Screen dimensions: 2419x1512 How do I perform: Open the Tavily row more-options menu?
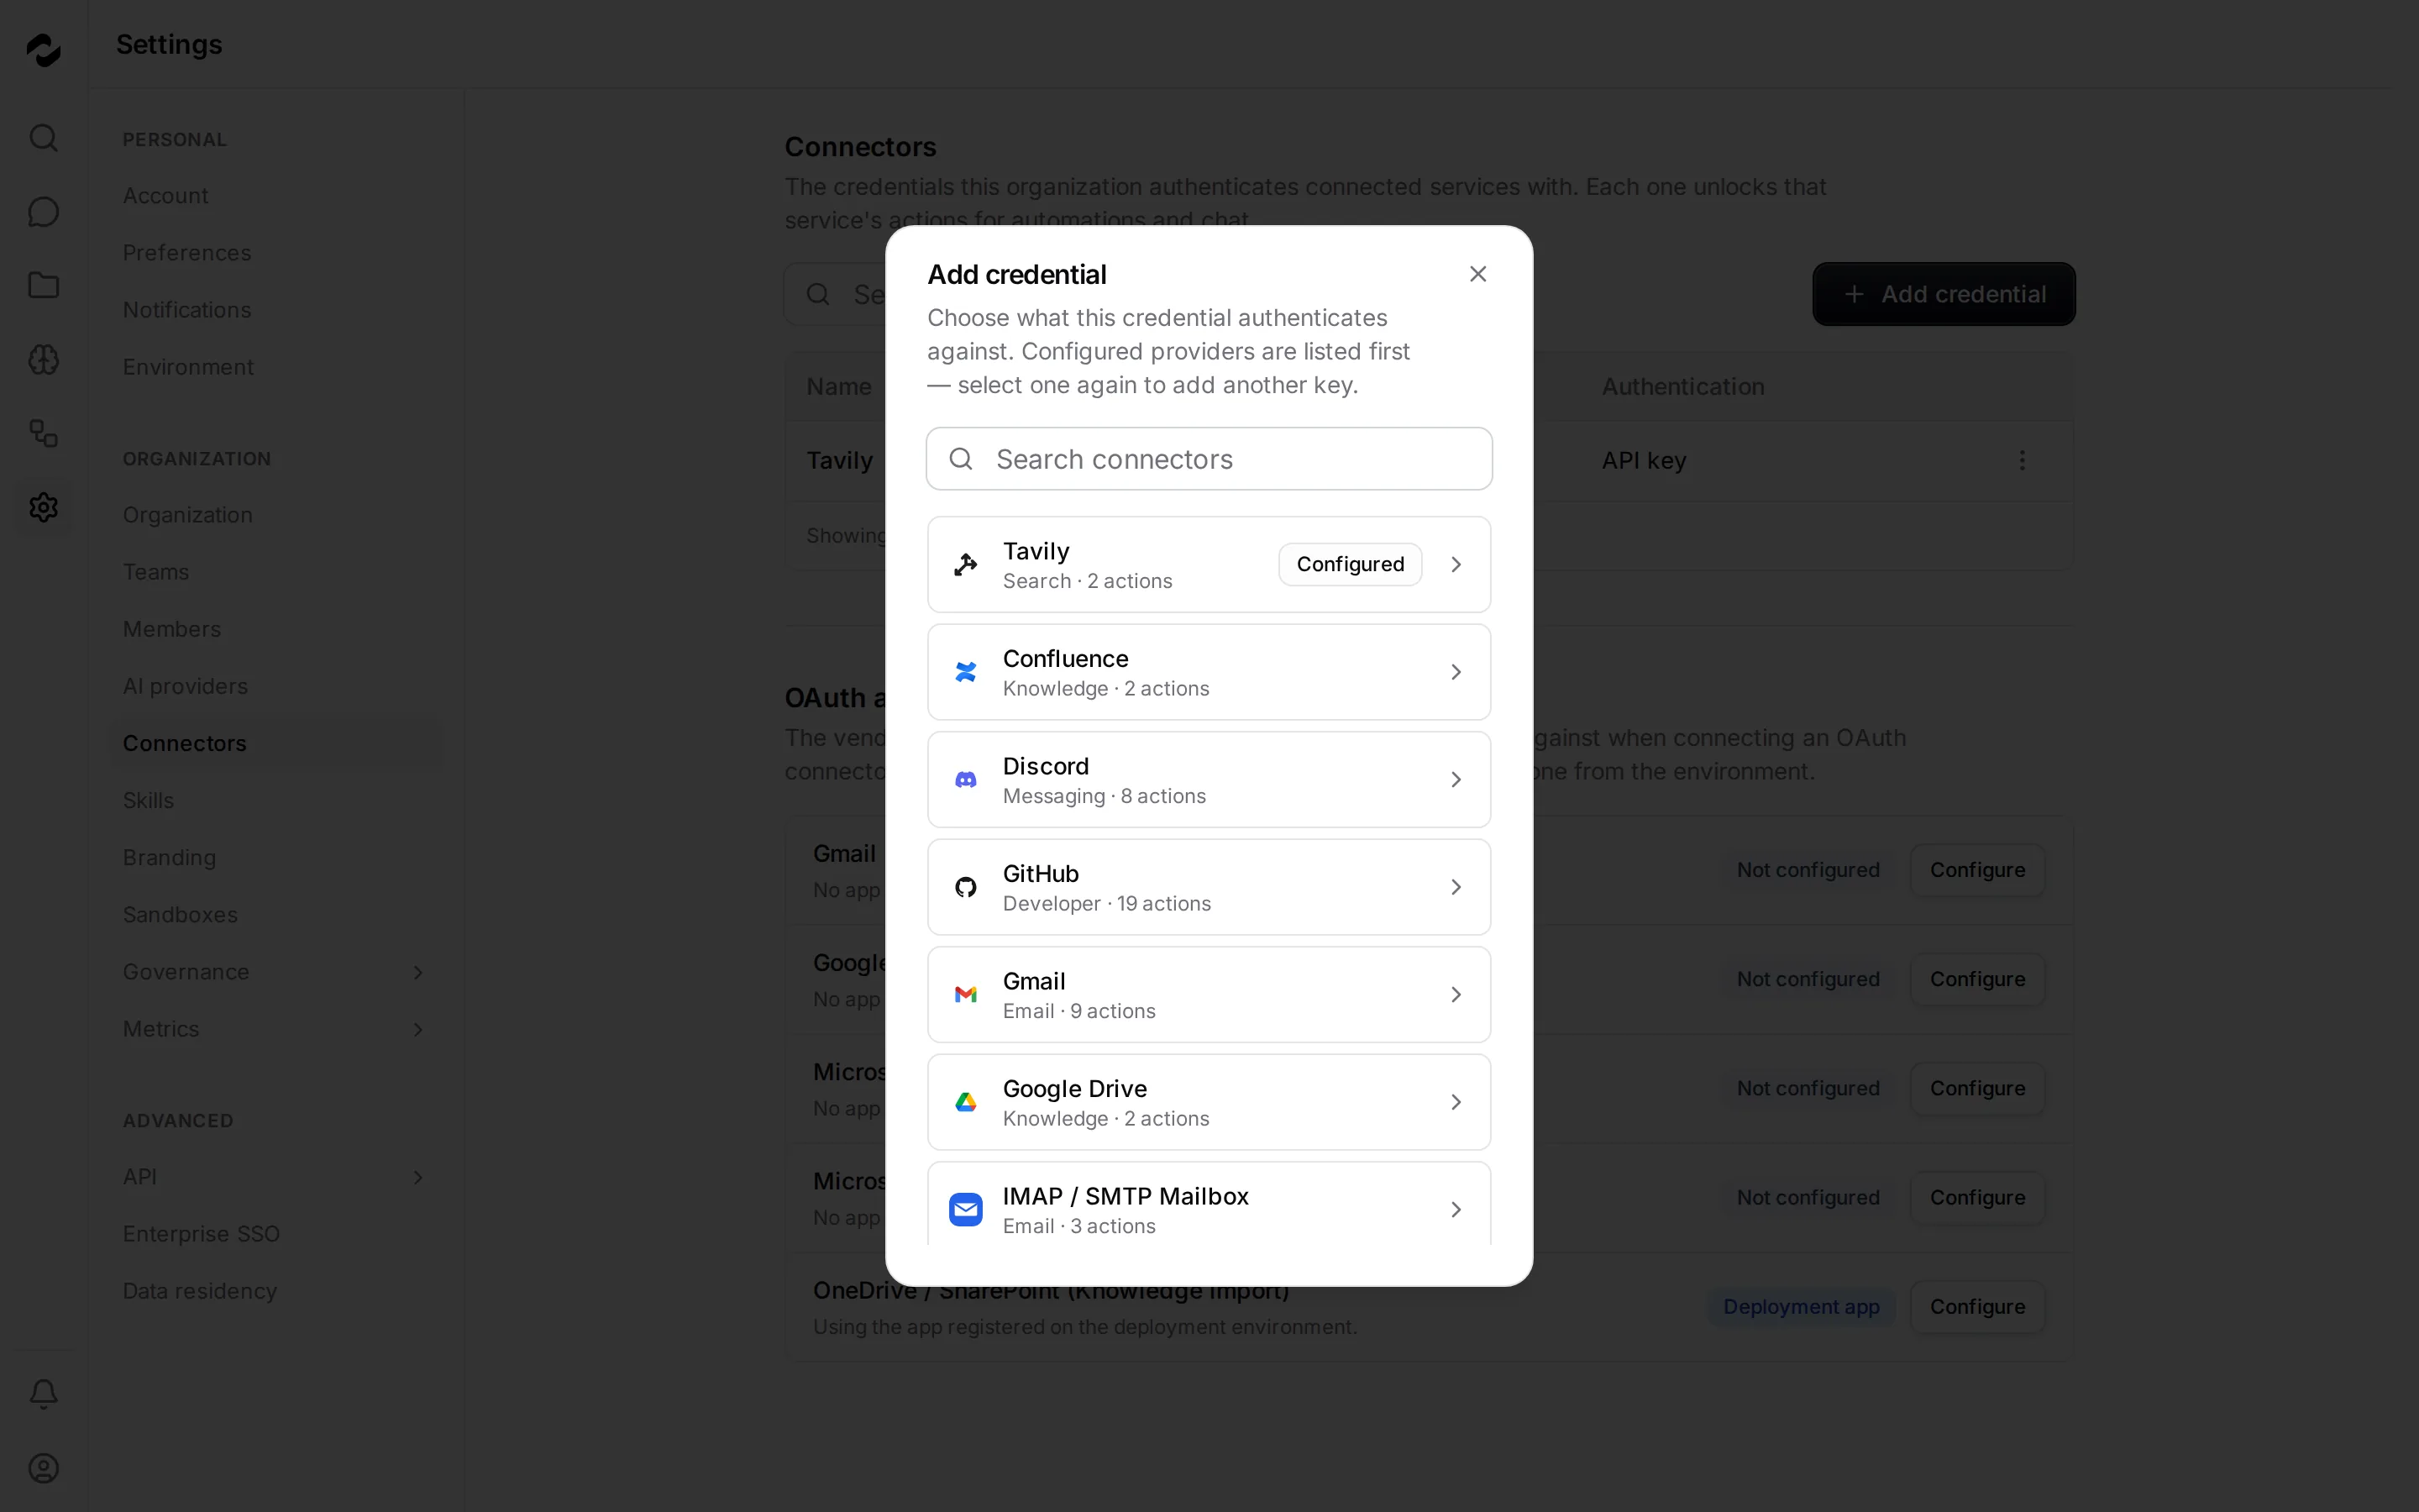(x=2021, y=460)
